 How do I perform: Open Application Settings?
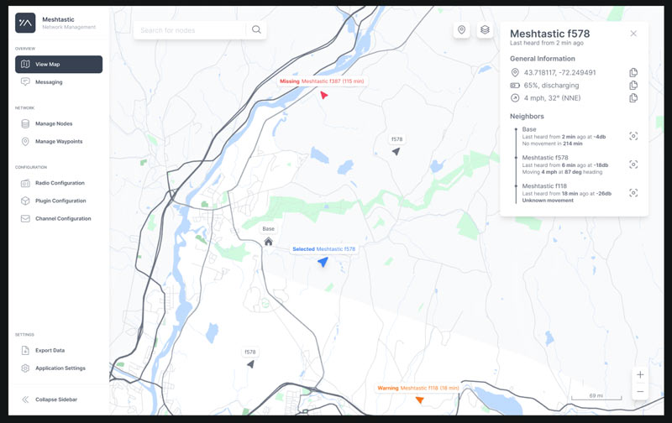[59, 368]
